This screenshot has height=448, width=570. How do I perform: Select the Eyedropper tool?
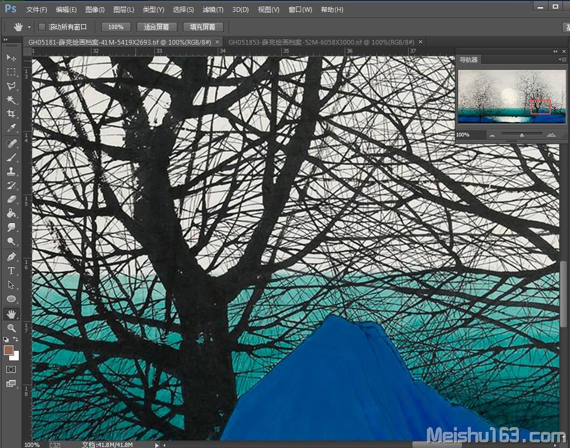pos(11,128)
